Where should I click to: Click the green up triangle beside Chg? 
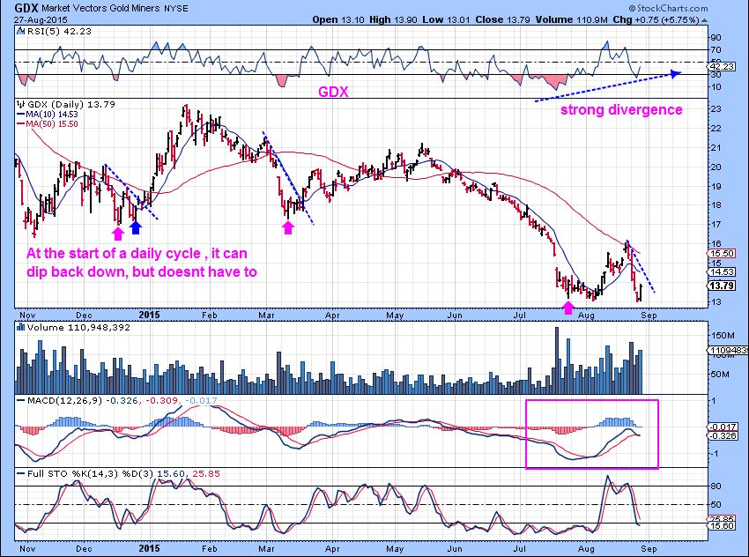(705, 20)
